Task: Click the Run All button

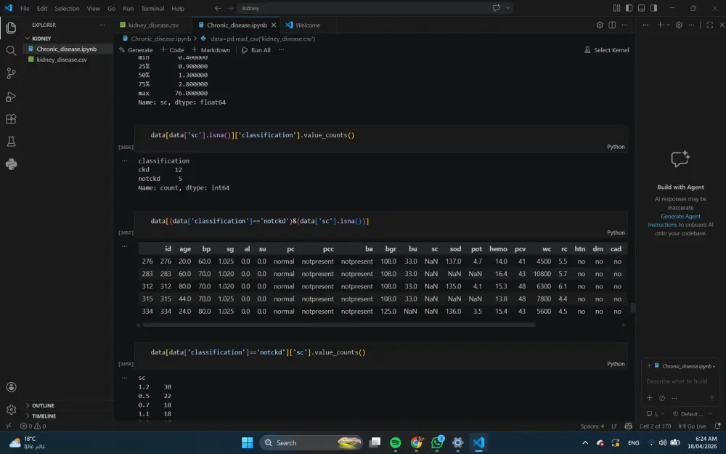Action: (258, 49)
